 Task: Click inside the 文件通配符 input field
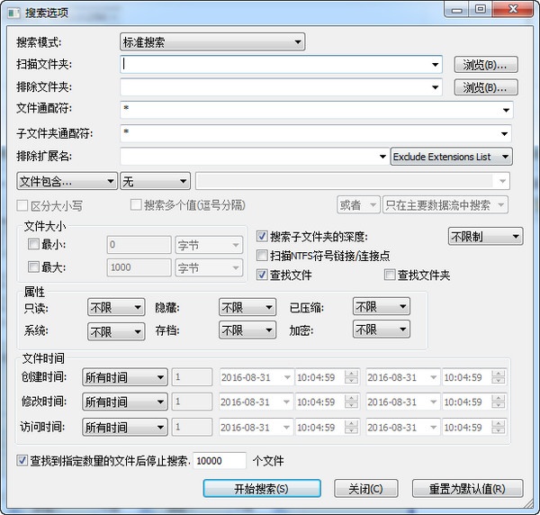317,110
